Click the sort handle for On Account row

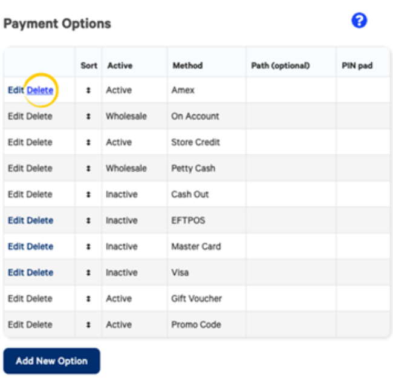[88, 116]
